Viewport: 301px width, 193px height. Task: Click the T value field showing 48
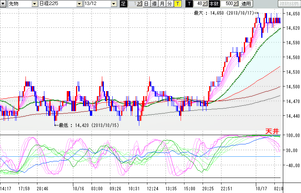pyautogui.click(x=198, y=4)
